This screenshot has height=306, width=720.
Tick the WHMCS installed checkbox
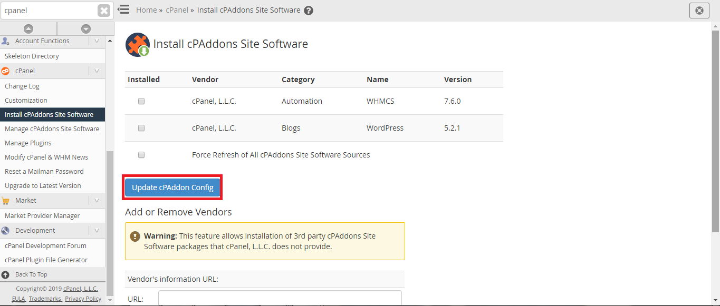point(141,101)
